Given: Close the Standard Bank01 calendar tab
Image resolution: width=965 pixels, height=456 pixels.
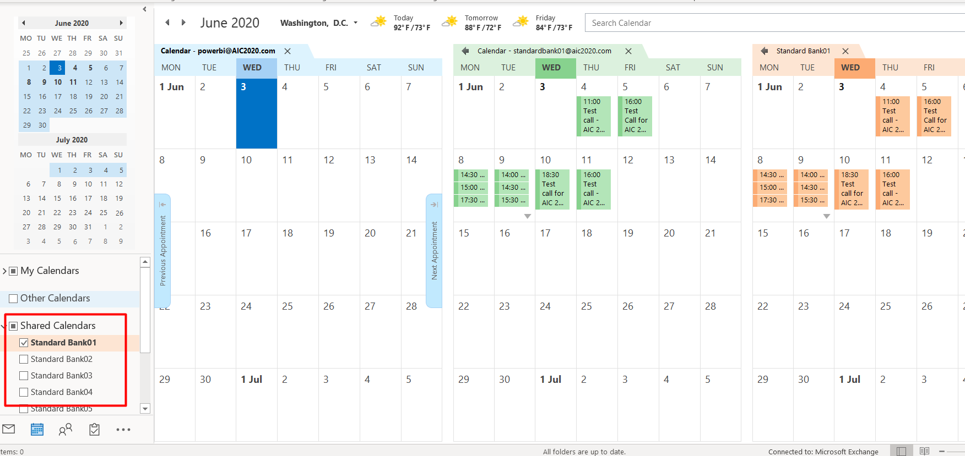Looking at the screenshot, I should [x=845, y=51].
